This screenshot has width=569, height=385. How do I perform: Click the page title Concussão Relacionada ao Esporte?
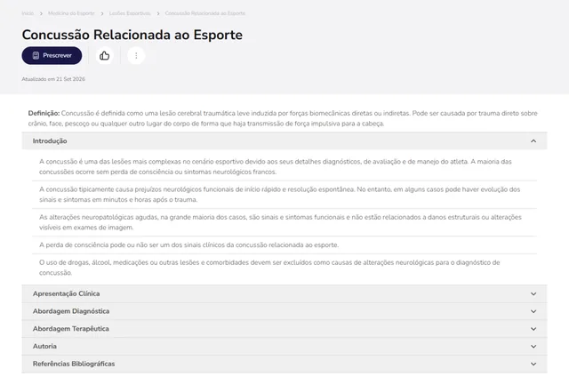[132, 35]
